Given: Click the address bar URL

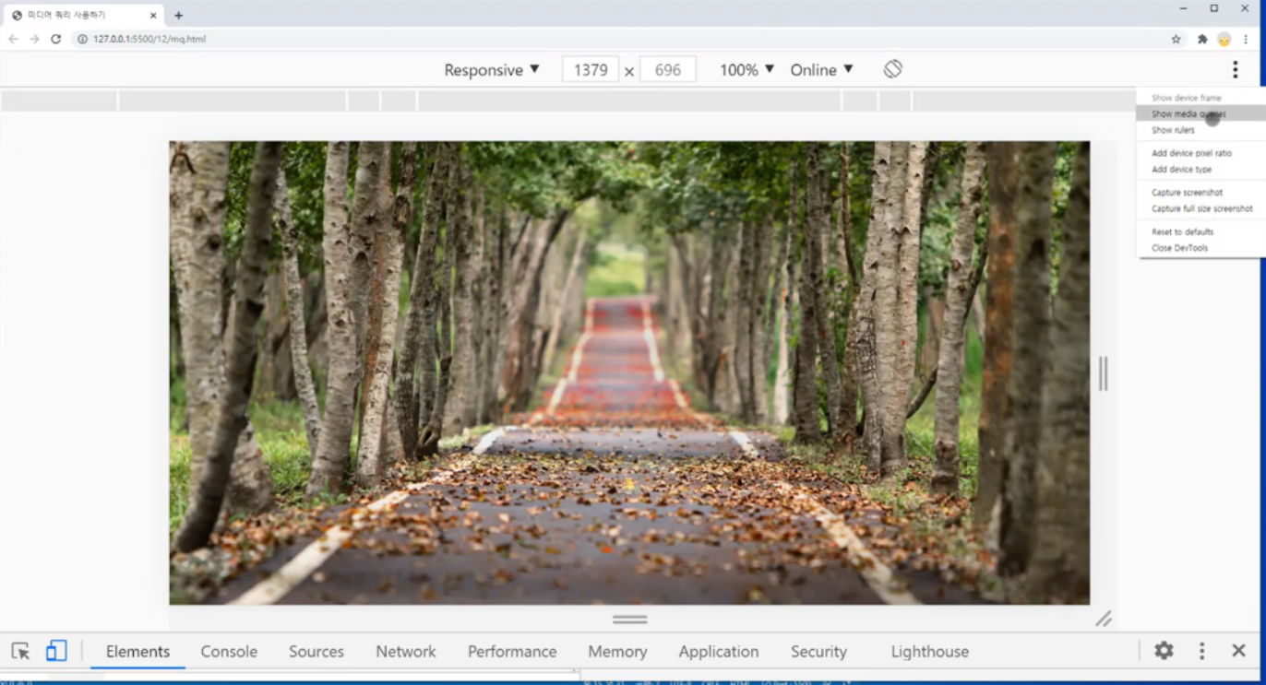Looking at the screenshot, I should pyautogui.click(x=149, y=39).
